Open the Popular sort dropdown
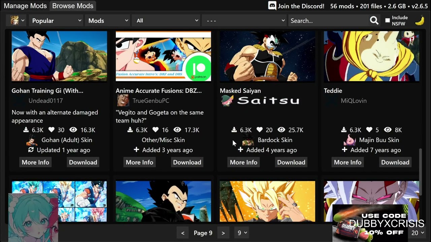This screenshot has width=431, height=242. pos(56,21)
